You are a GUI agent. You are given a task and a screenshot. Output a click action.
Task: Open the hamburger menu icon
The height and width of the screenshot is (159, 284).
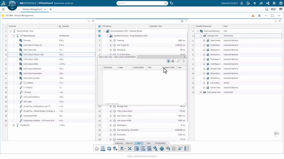pos(3,9)
